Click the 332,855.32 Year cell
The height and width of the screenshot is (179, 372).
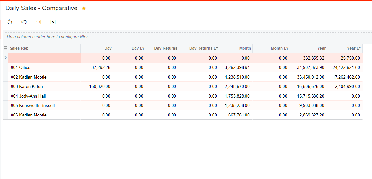314,58
